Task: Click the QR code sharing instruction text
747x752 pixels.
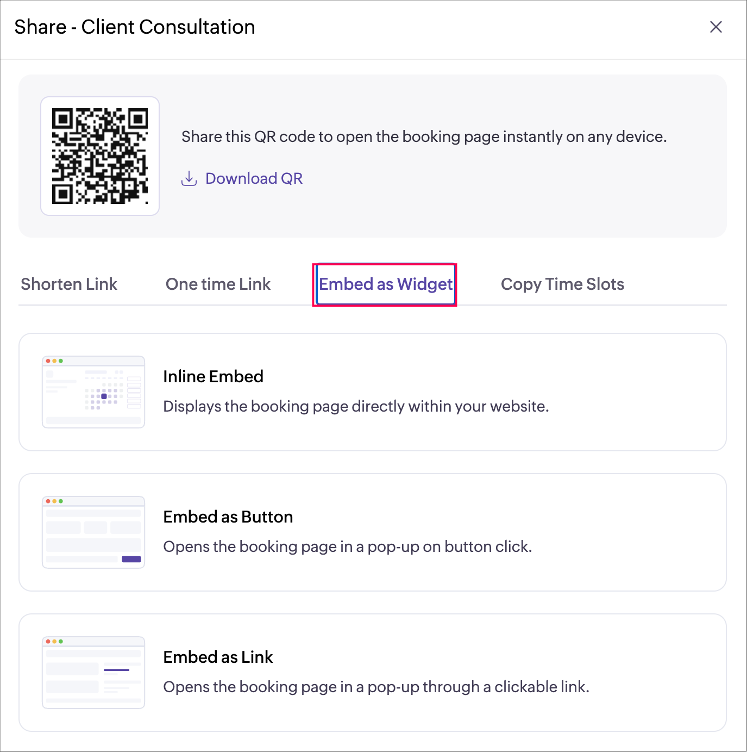Action: 424,136
